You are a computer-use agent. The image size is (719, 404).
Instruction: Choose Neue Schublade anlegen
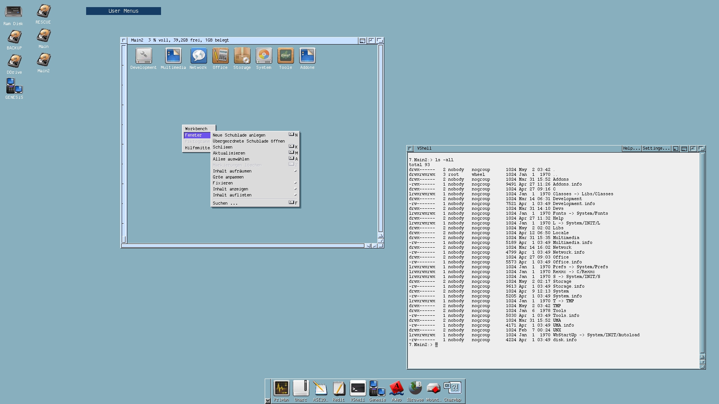pos(239,135)
